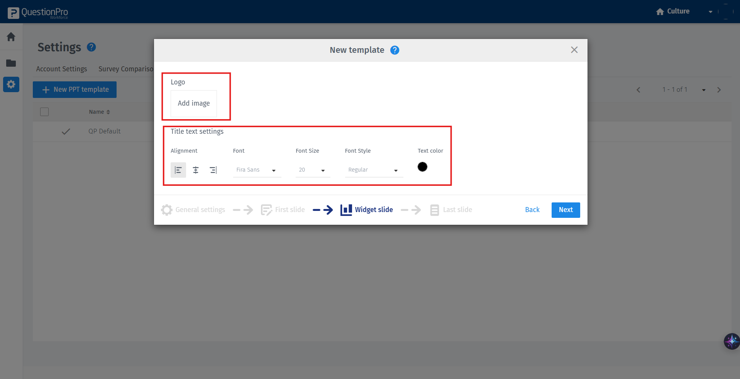This screenshot has height=379, width=740.
Task: Open the folder icon in the sidebar
Action: point(11,63)
